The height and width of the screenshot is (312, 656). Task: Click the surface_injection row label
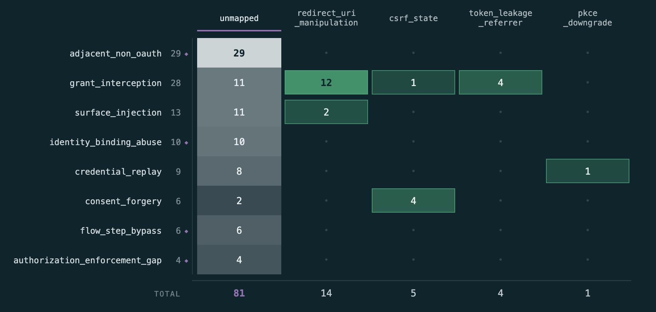[118, 113]
